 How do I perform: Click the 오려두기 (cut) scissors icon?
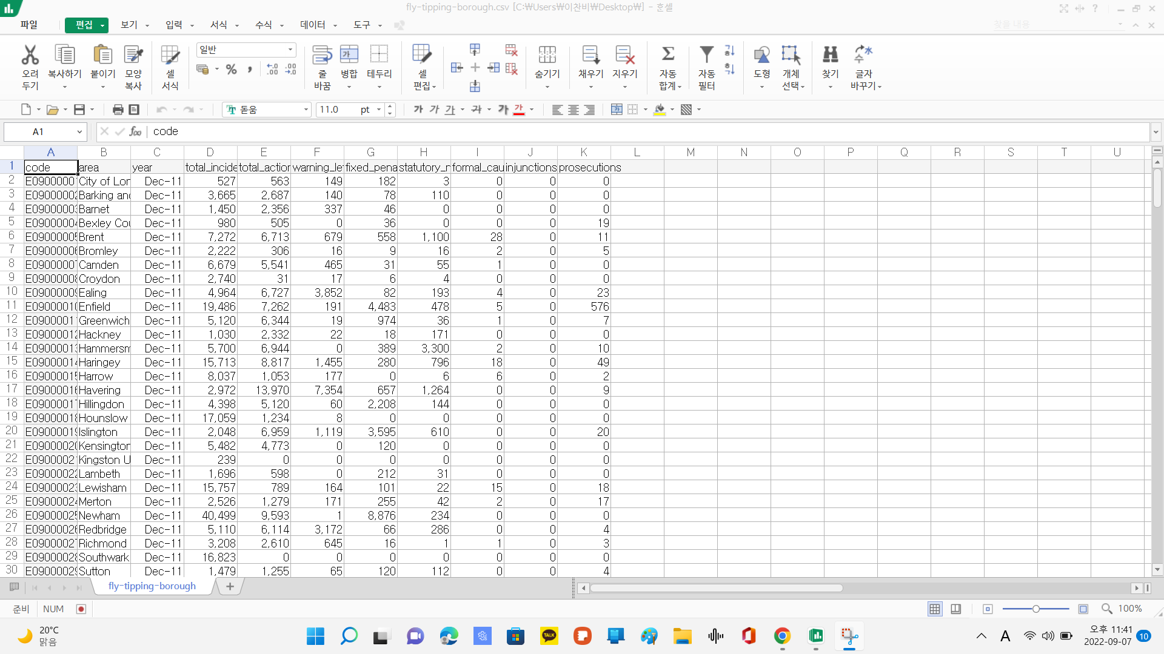coord(30,56)
